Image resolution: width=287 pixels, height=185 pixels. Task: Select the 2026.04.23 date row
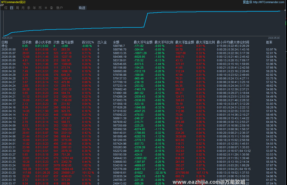(x=9, y=89)
